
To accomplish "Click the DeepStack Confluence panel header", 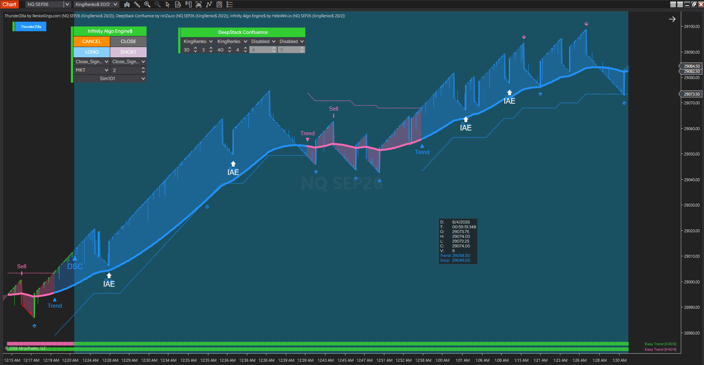I will click(243, 32).
